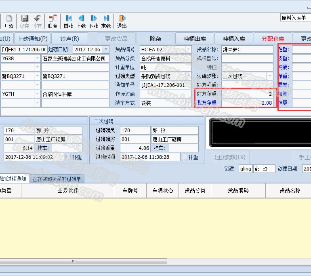Switch to the 过磅通知 tab

click(14, 179)
